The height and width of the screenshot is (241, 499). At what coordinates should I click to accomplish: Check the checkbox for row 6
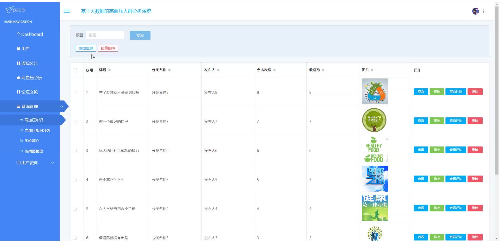75,238
